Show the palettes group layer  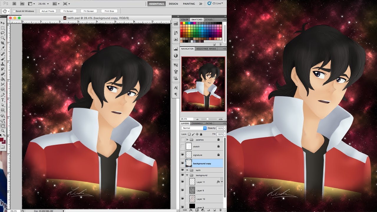(x=182, y=140)
